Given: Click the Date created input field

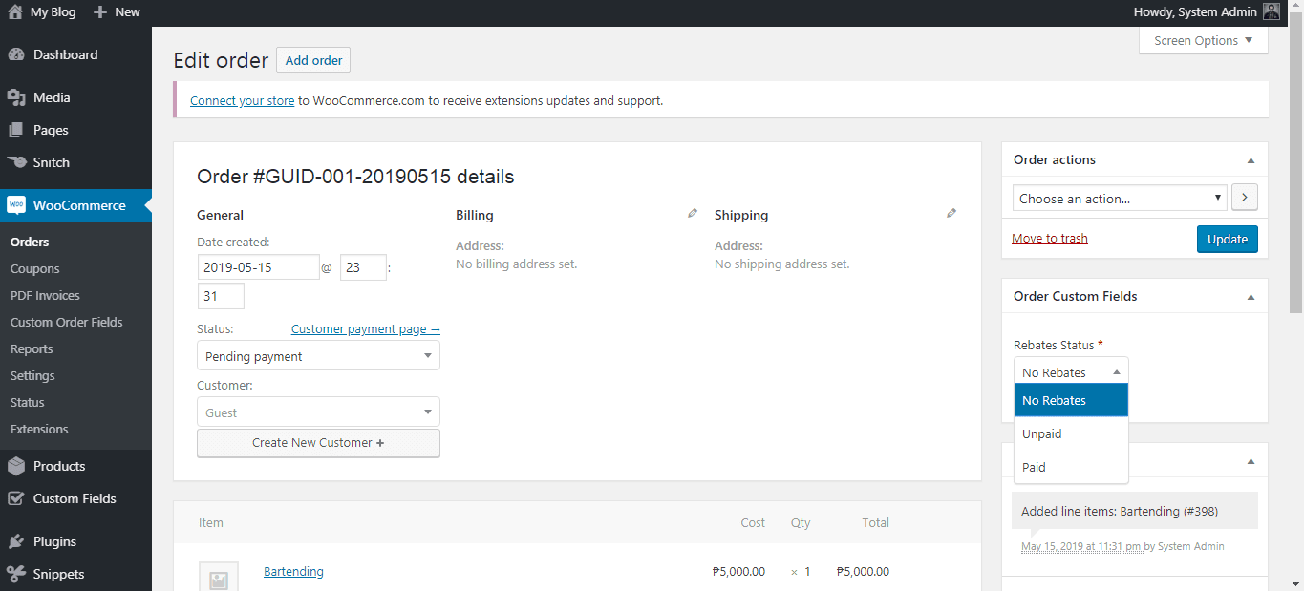Looking at the screenshot, I should [258, 266].
